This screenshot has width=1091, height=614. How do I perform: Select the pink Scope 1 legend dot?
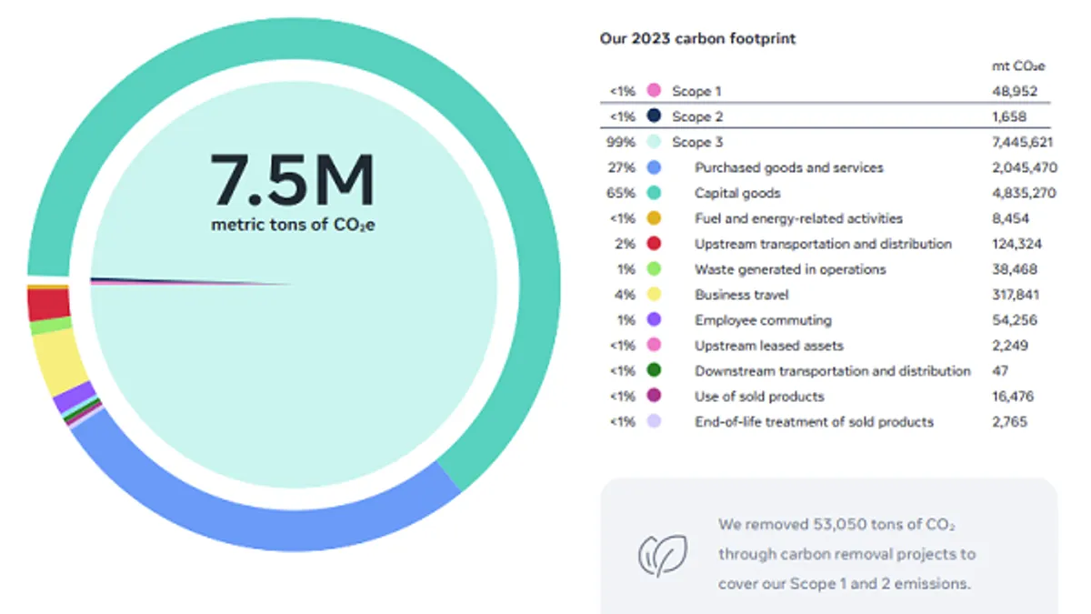tap(653, 90)
